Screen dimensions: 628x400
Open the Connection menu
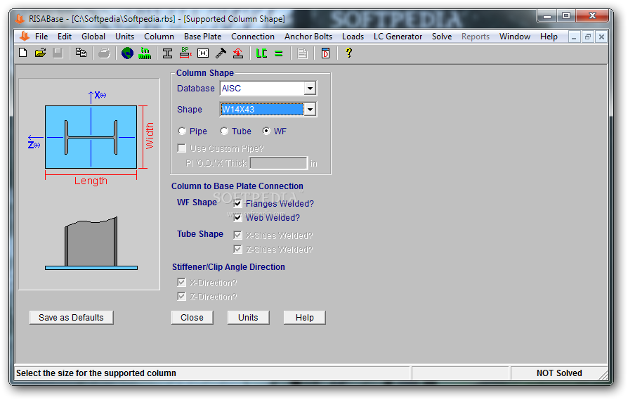click(x=253, y=37)
